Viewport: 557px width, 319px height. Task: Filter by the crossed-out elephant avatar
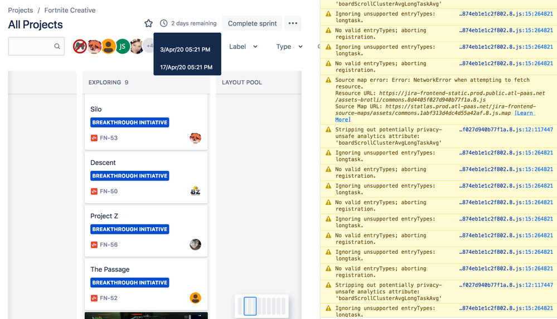tap(80, 46)
